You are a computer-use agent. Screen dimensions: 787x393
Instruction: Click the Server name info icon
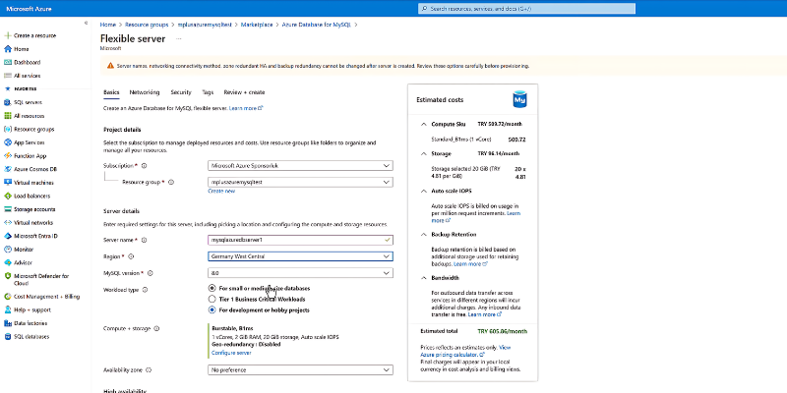tap(144, 240)
